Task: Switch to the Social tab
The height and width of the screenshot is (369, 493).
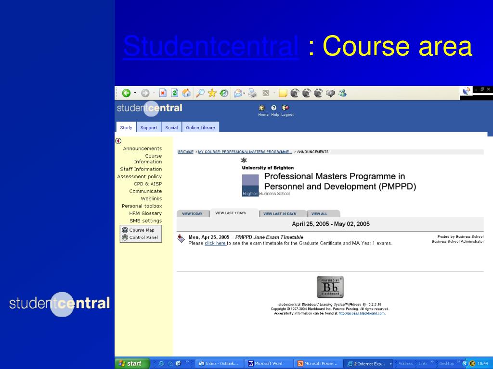Action: tap(172, 127)
